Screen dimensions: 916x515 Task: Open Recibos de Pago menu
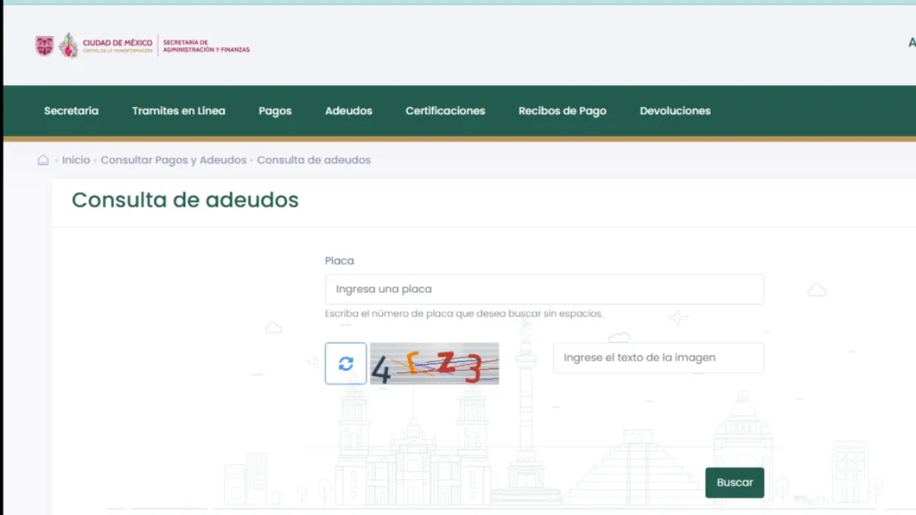(x=563, y=111)
